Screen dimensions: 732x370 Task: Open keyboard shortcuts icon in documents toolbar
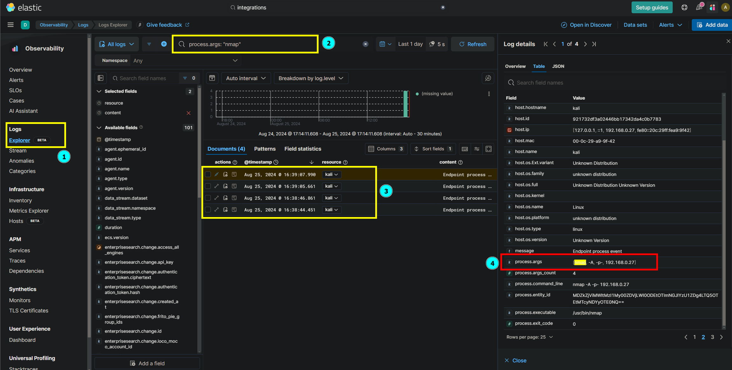click(x=465, y=149)
